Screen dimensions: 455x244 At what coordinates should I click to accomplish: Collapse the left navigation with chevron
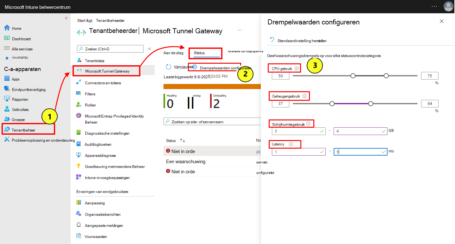(x=66, y=18)
